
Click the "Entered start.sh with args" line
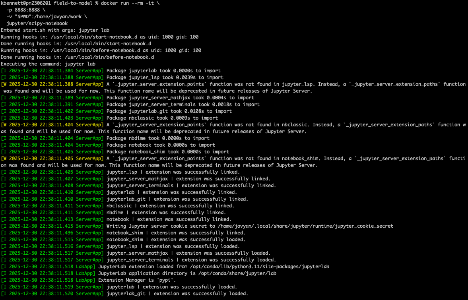point(55,30)
